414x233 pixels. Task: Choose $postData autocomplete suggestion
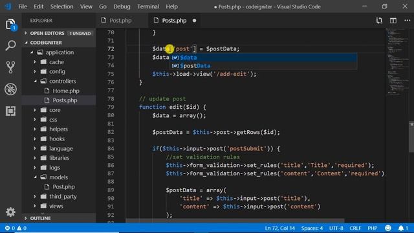[x=264, y=66]
